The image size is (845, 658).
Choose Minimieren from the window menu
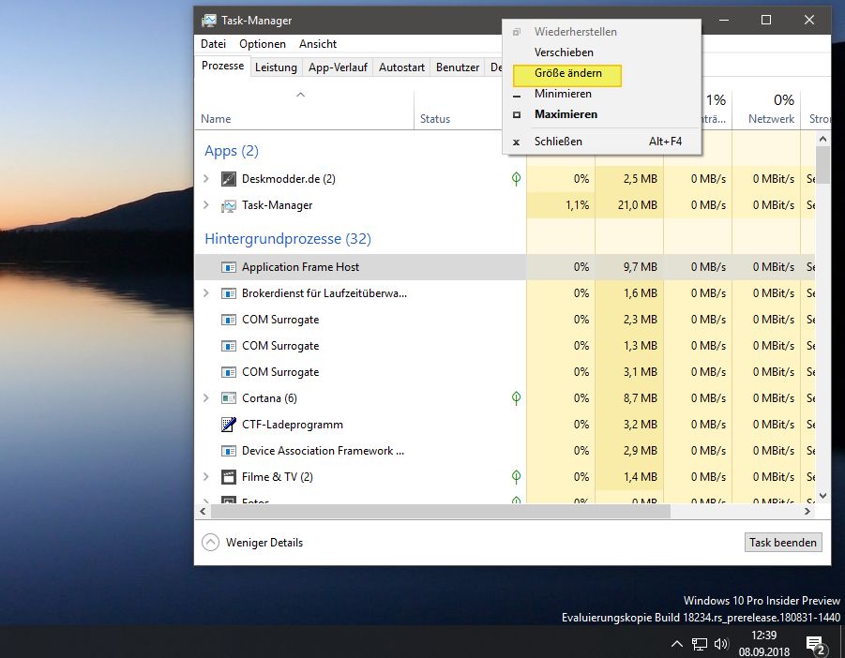[601, 94]
